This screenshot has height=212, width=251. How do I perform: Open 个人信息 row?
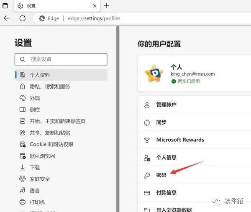pos(194,158)
